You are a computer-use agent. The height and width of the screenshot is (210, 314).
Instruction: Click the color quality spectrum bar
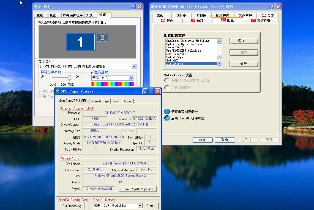coord(113,84)
